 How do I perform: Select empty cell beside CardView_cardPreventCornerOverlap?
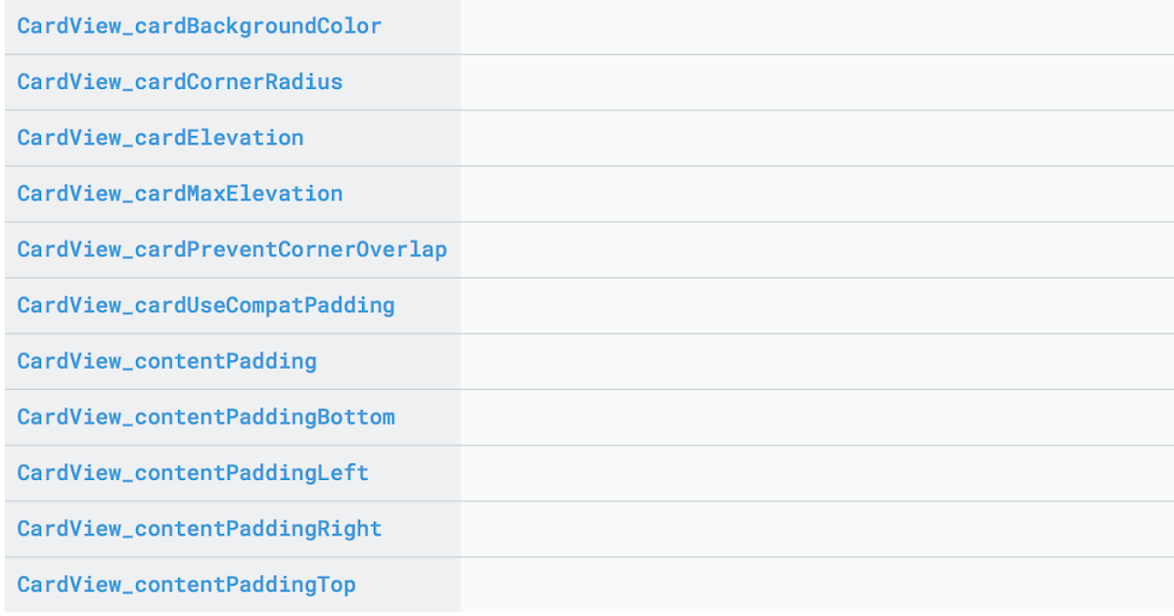(x=817, y=249)
